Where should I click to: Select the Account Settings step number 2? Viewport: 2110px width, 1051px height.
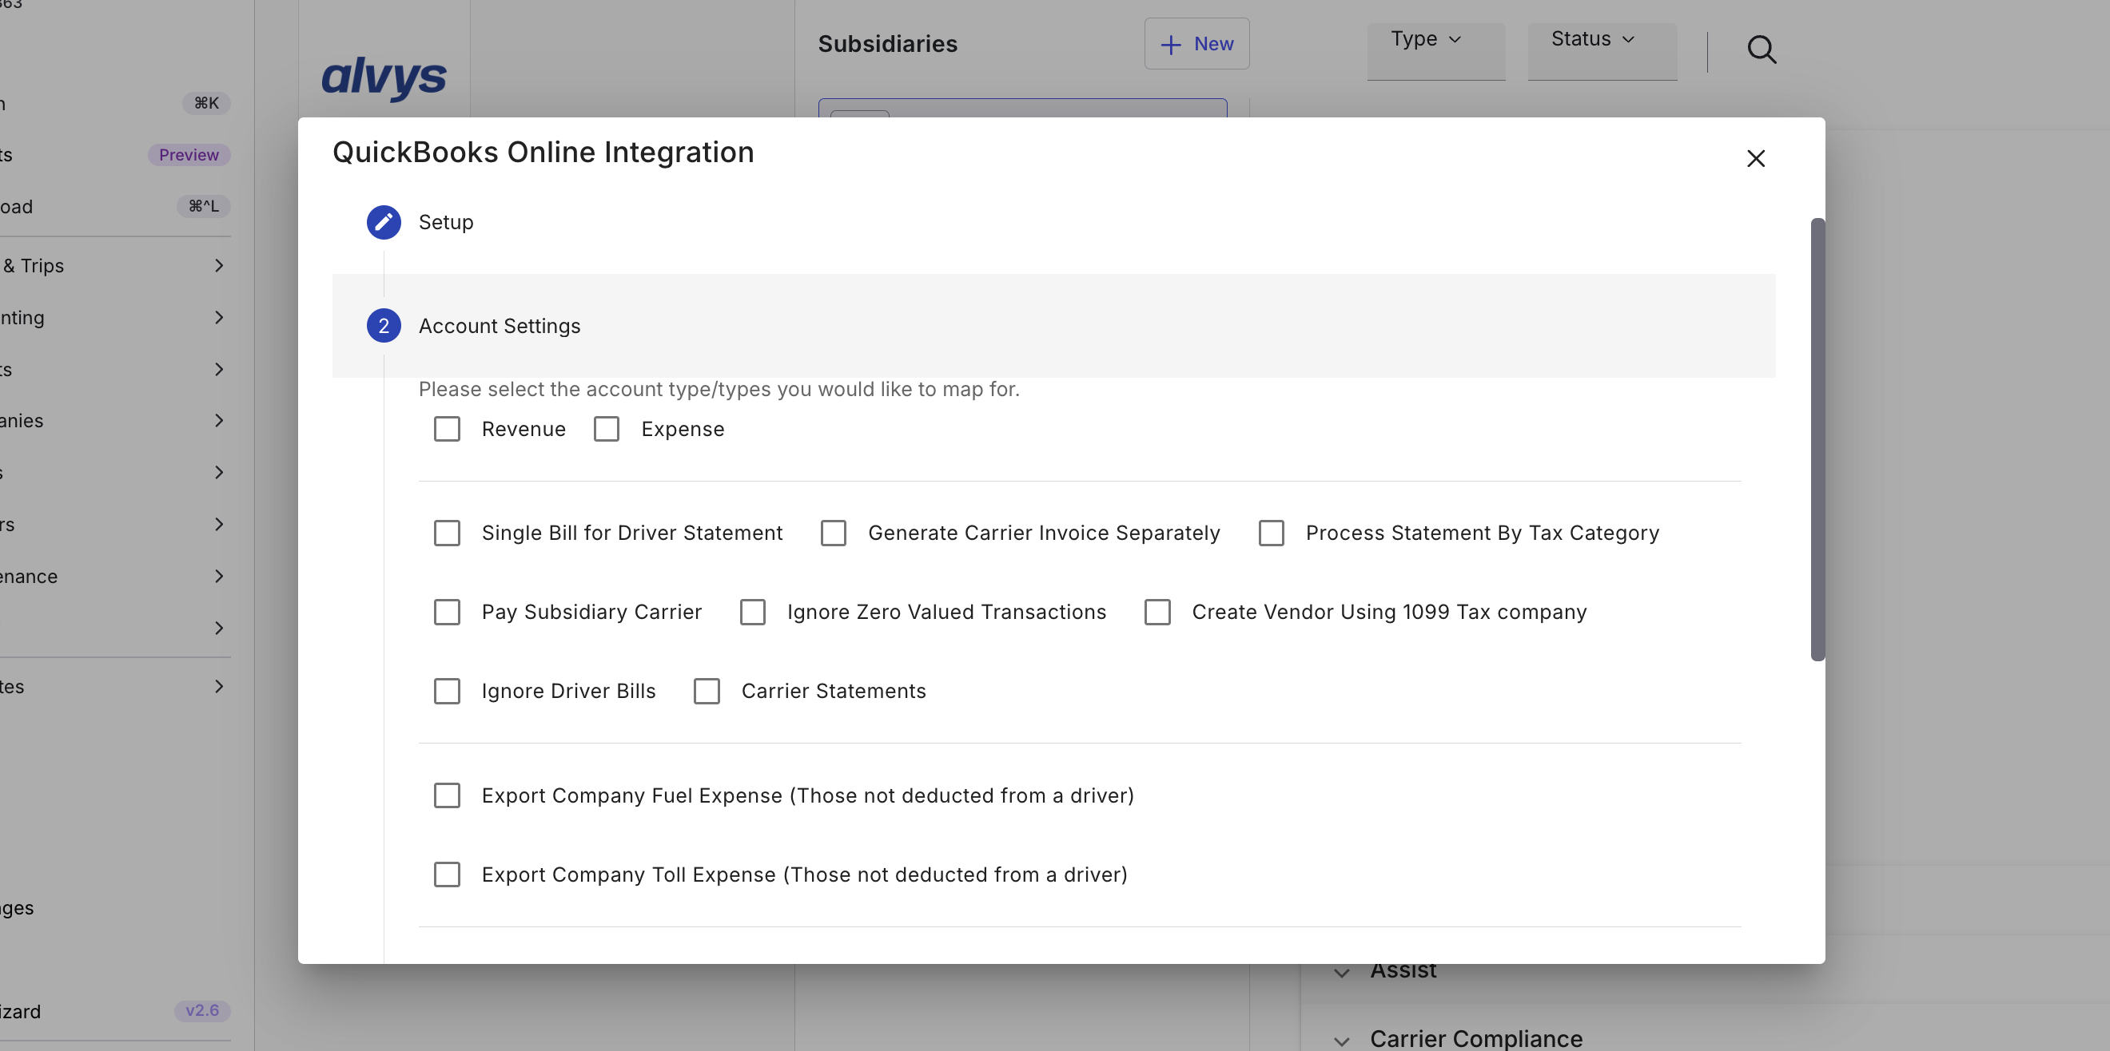[x=384, y=326]
